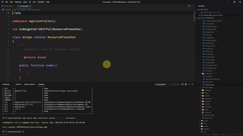
Task: Open BaseController.php in Controllers folder
Action: (x=212, y=79)
